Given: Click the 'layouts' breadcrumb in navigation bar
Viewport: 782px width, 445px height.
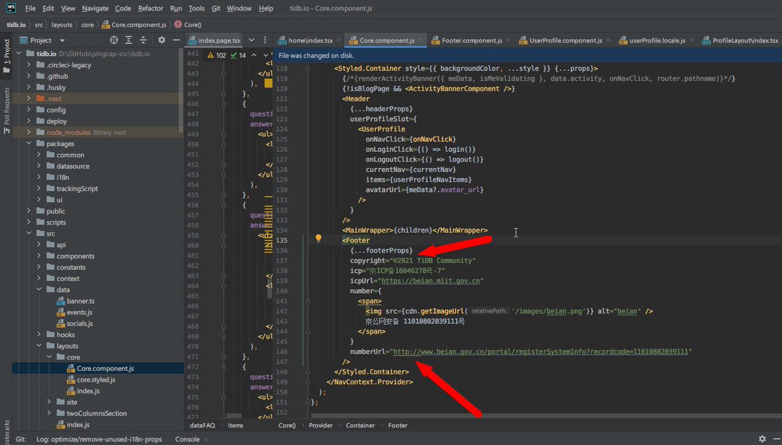Looking at the screenshot, I should pyautogui.click(x=62, y=25).
